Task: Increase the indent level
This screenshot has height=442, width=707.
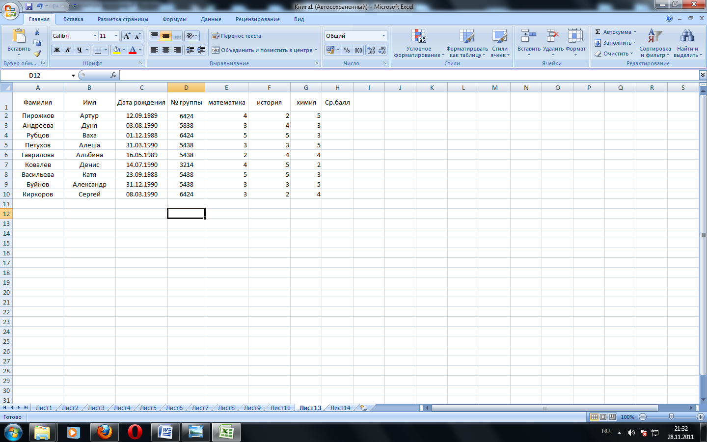Action: [201, 50]
